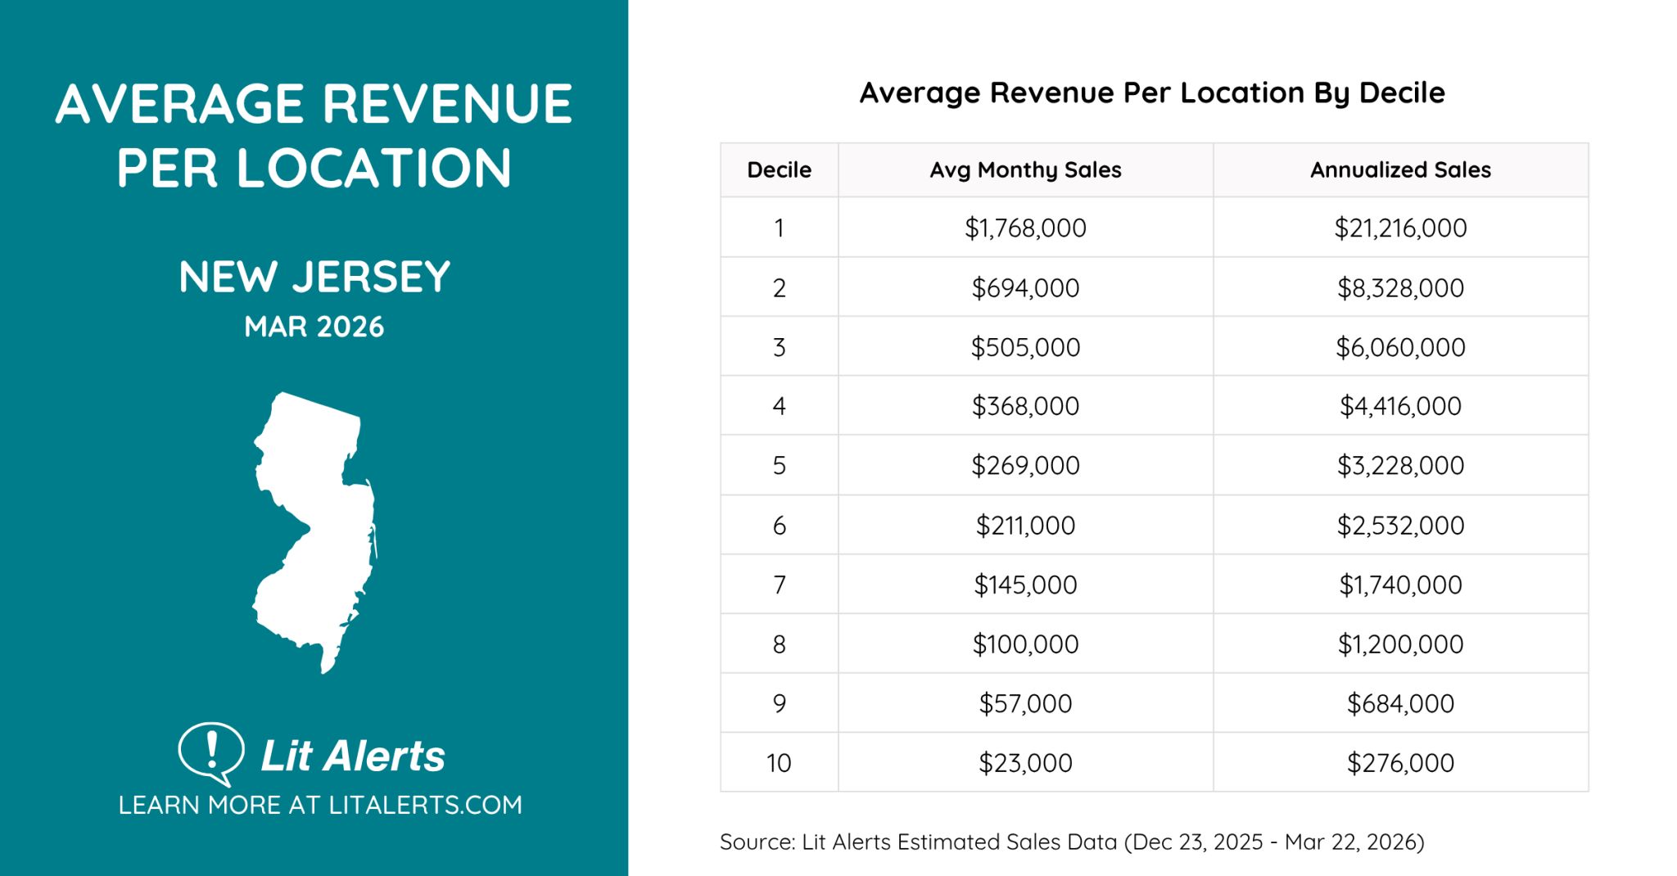Screen dimensions: 1677x876
Task: Select the AVERAGE REVENUE PER LOCATION title
Action: (315, 135)
